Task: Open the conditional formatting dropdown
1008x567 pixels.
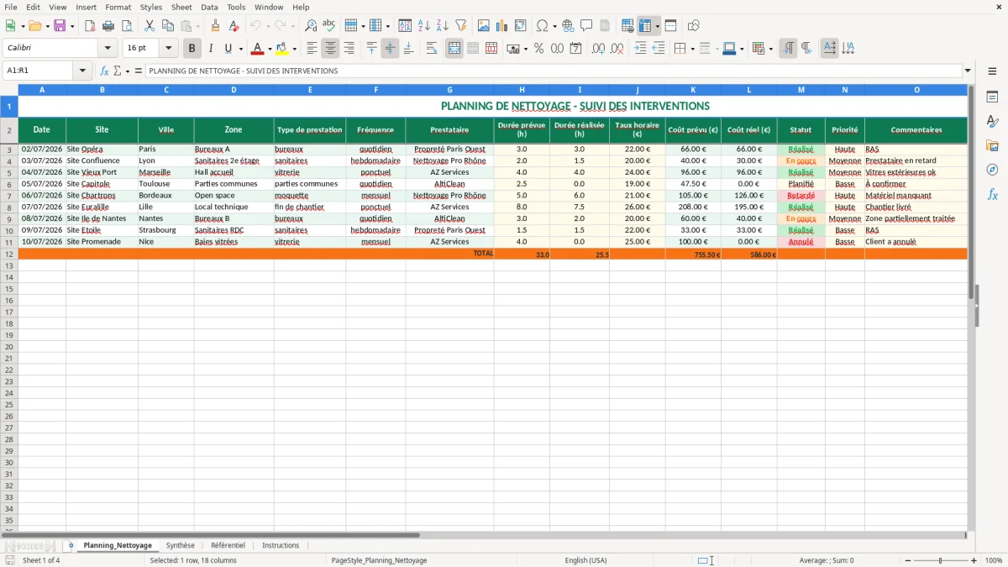Action: pos(770,49)
